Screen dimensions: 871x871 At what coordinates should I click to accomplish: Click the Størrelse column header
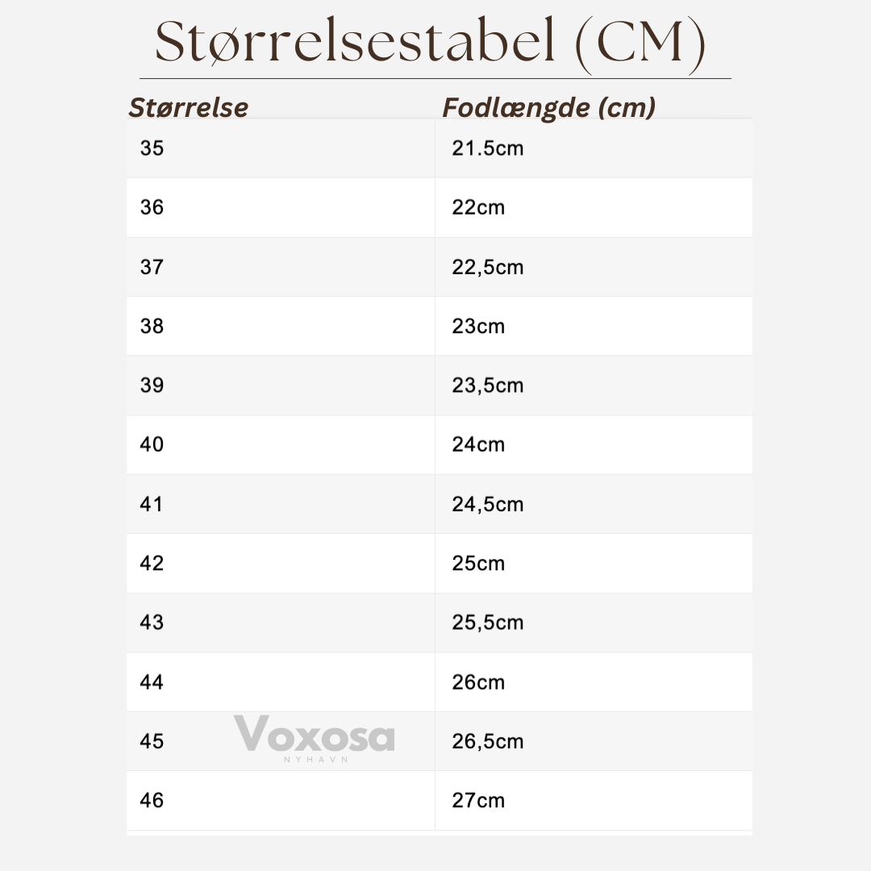(188, 107)
